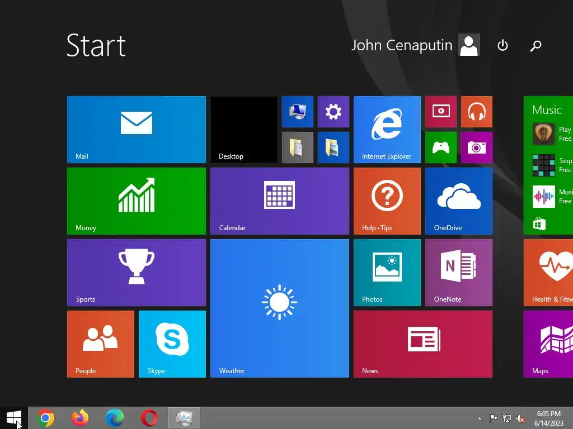This screenshot has height=429, width=573.
Task: Open the Health & Fitness tile
Action: pyautogui.click(x=548, y=273)
